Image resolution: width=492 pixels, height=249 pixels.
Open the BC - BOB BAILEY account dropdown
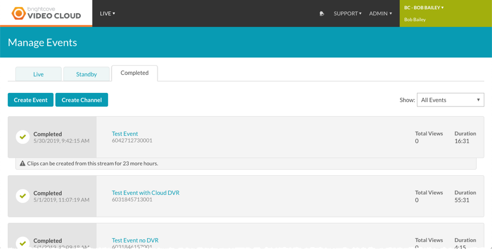(424, 8)
